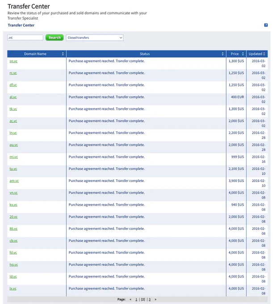This screenshot has height=304, width=273.
Task: Open the tk.vc domain link
Action: click(x=13, y=109)
